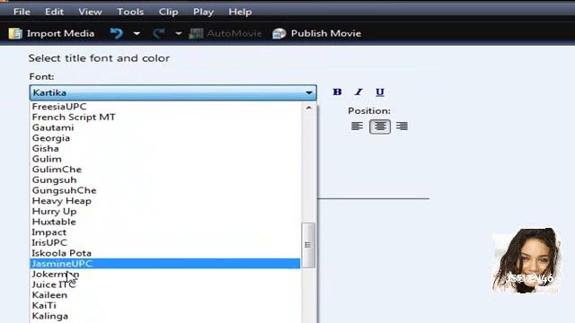This screenshot has height=323, width=575.
Task: Pick the Kaileen font
Action: point(164,295)
